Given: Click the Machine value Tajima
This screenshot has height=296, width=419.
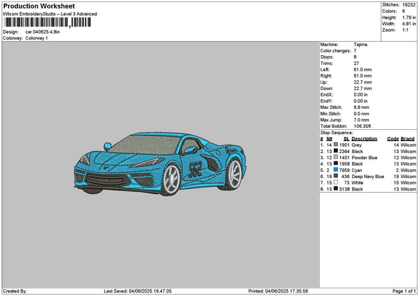Looking at the screenshot, I should [x=361, y=44].
